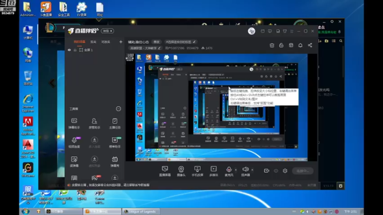Click the 修改 title edit button

click(x=157, y=42)
